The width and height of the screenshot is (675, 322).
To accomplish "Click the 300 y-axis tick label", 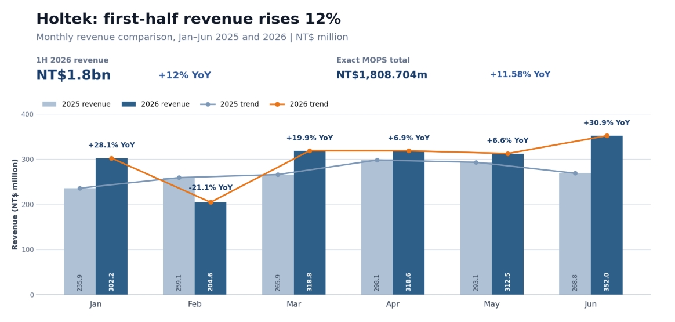I will tap(28, 160).
